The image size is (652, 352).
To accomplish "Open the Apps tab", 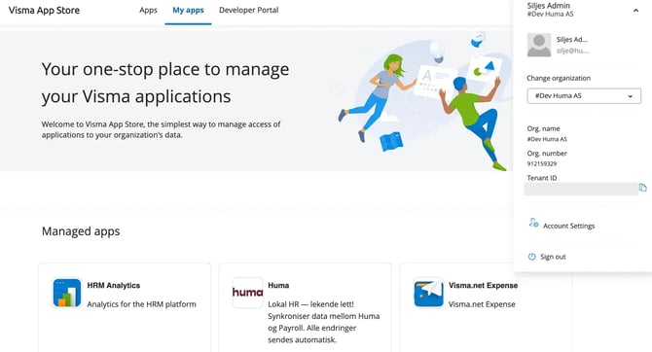I will [x=148, y=10].
